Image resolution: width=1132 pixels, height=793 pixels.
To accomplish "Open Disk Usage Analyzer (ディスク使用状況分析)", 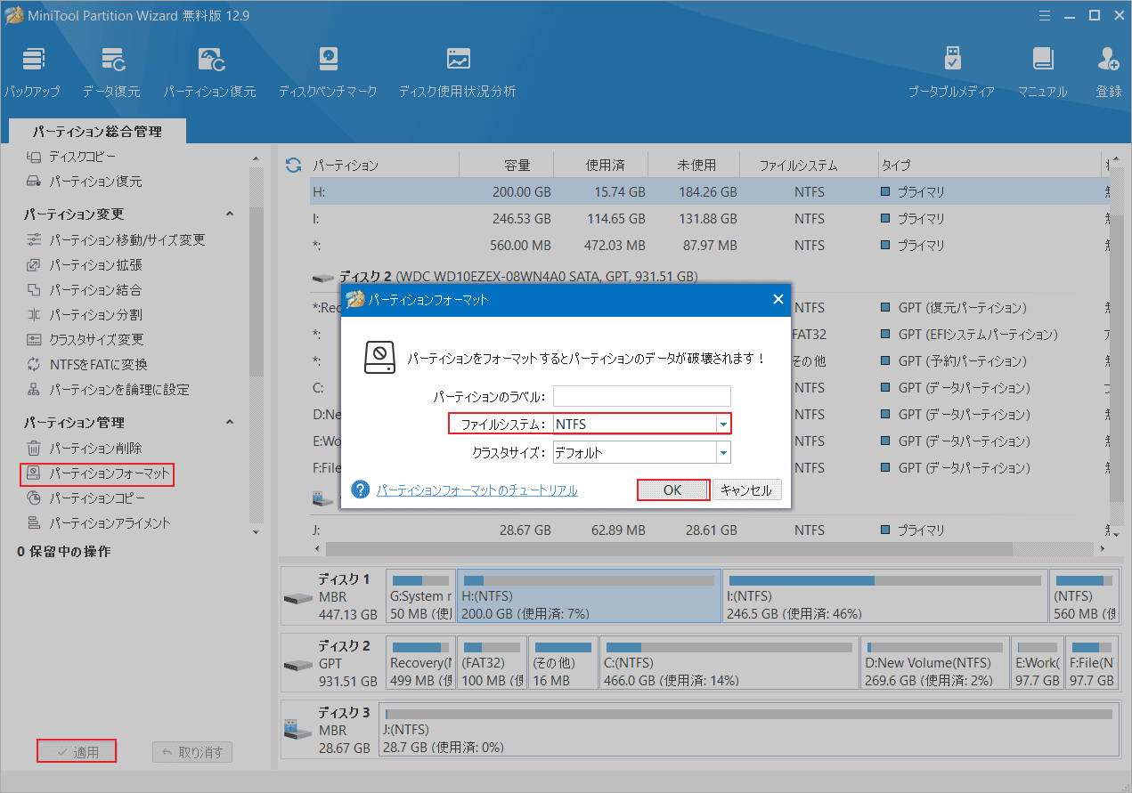I will pos(458,71).
